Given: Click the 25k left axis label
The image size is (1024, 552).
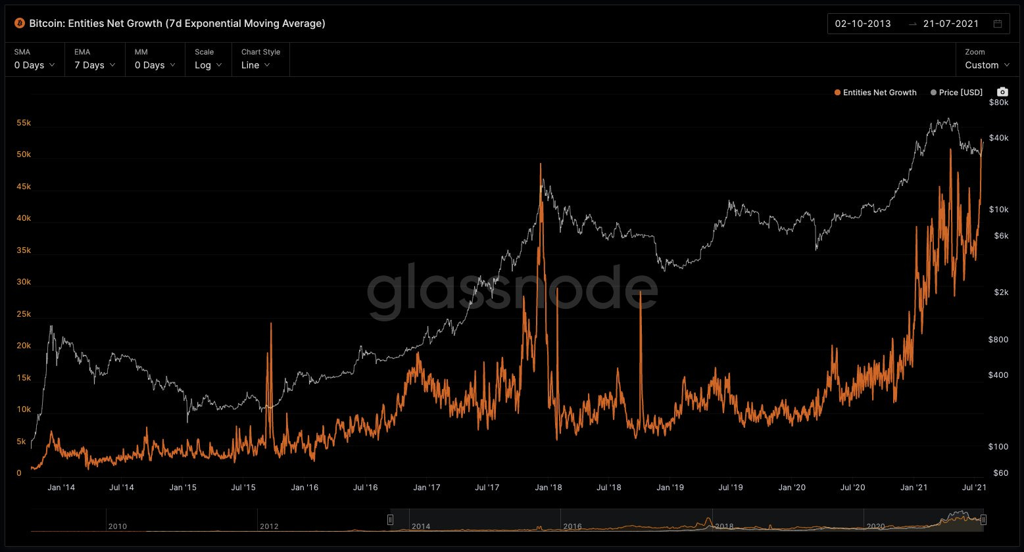Looking at the screenshot, I should coord(24,314).
